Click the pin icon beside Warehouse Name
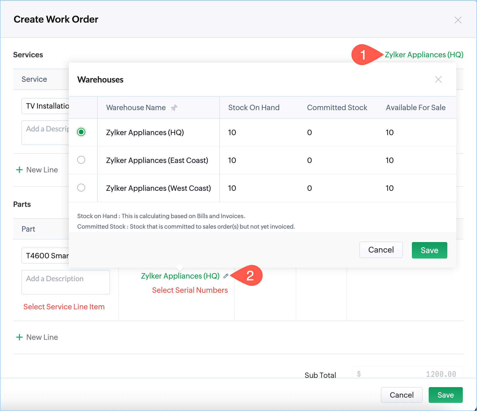477x411 pixels. pos(174,108)
